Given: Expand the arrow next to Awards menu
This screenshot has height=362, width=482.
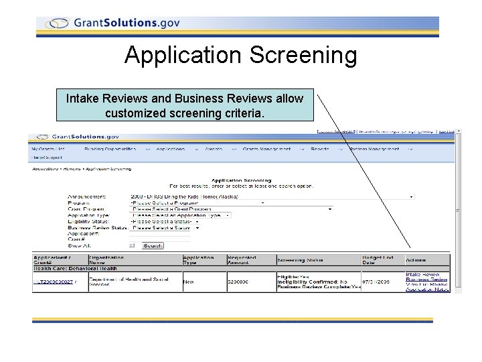Looking at the screenshot, I should 234,149.
